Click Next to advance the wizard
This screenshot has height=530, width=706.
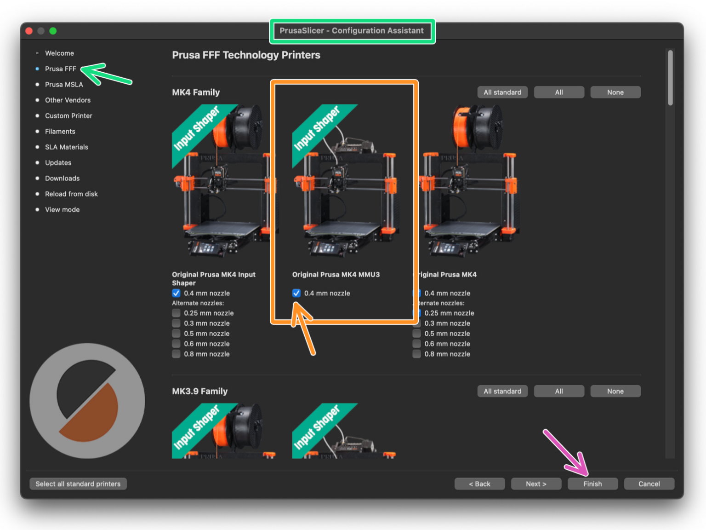click(x=536, y=484)
